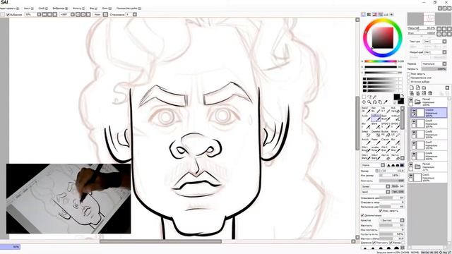Adjust the hue H slider bar

click(x=381, y=61)
